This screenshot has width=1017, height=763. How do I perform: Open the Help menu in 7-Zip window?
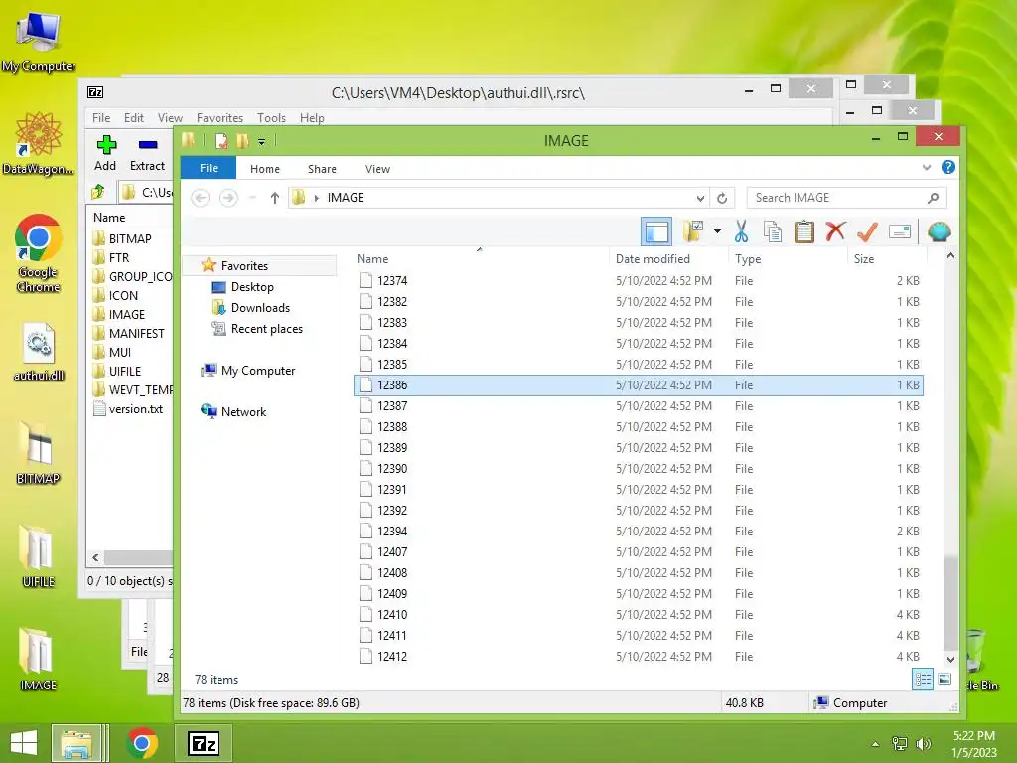coord(312,118)
